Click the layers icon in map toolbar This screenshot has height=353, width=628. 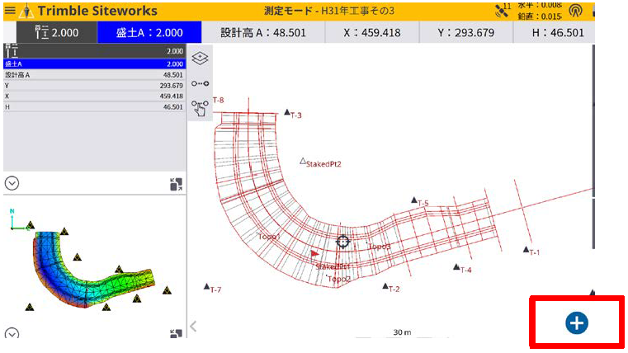pyautogui.click(x=200, y=59)
